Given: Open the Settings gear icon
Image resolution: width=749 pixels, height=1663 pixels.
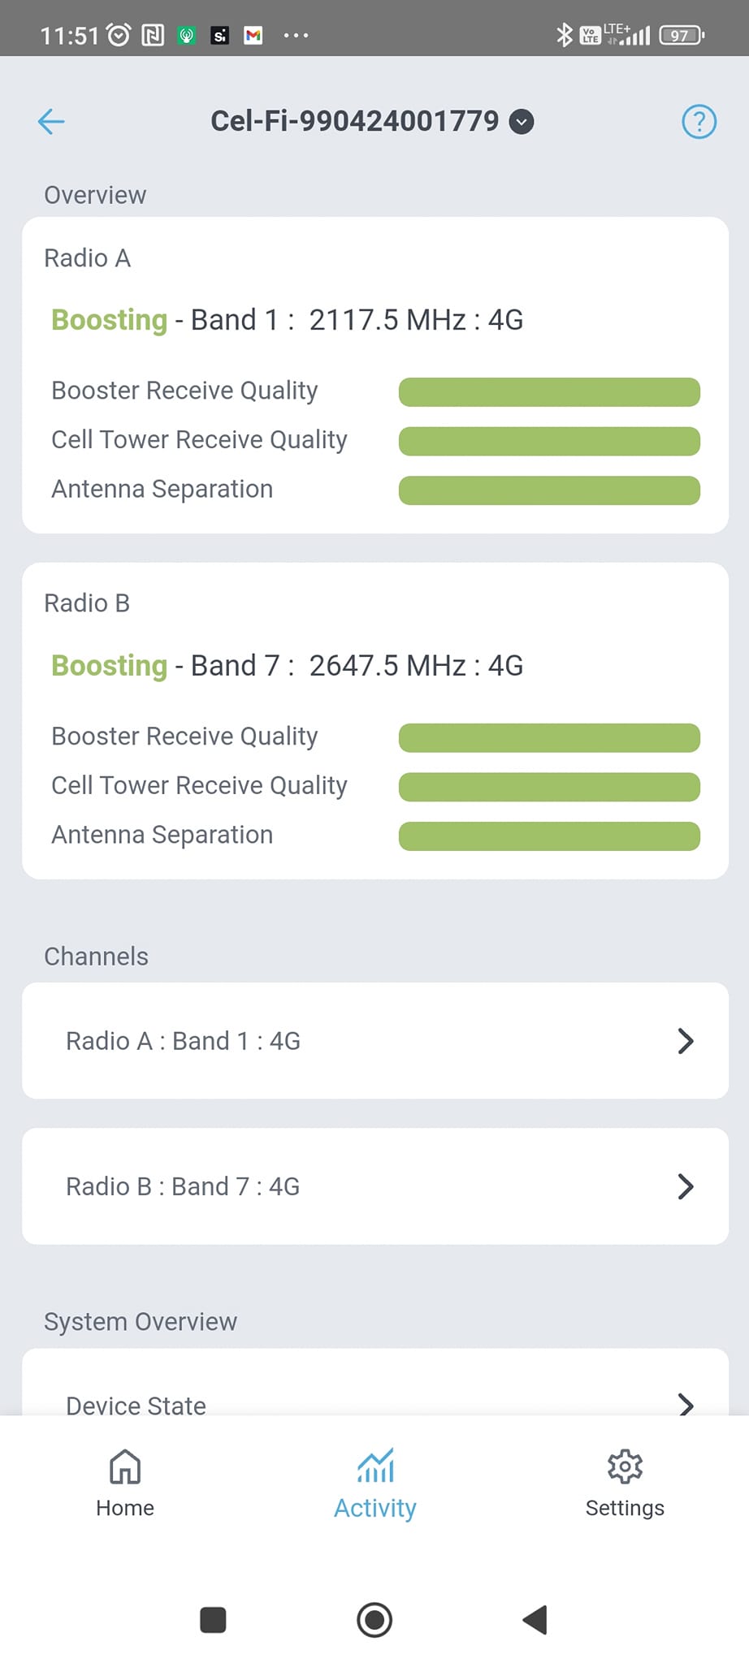Looking at the screenshot, I should click(x=625, y=1466).
